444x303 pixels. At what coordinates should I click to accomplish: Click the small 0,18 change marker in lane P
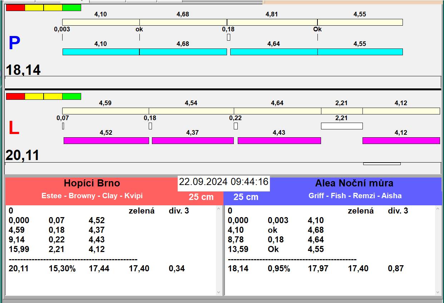click(228, 37)
